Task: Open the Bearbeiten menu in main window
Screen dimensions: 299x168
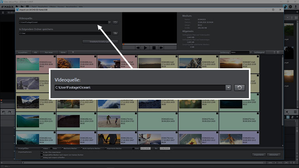Action: pos(43,7)
